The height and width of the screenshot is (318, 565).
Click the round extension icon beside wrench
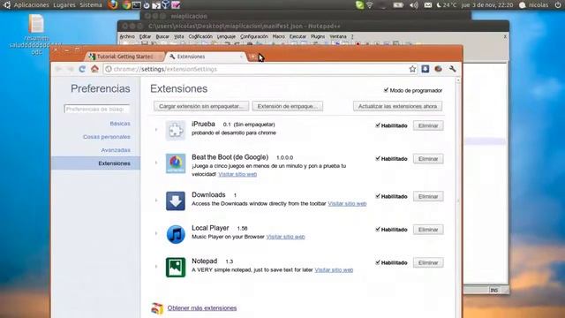pyautogui.click(x=438, y=69)
